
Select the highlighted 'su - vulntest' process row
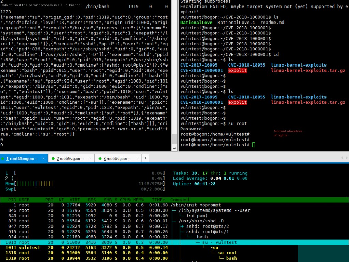(x=102, y=242)
